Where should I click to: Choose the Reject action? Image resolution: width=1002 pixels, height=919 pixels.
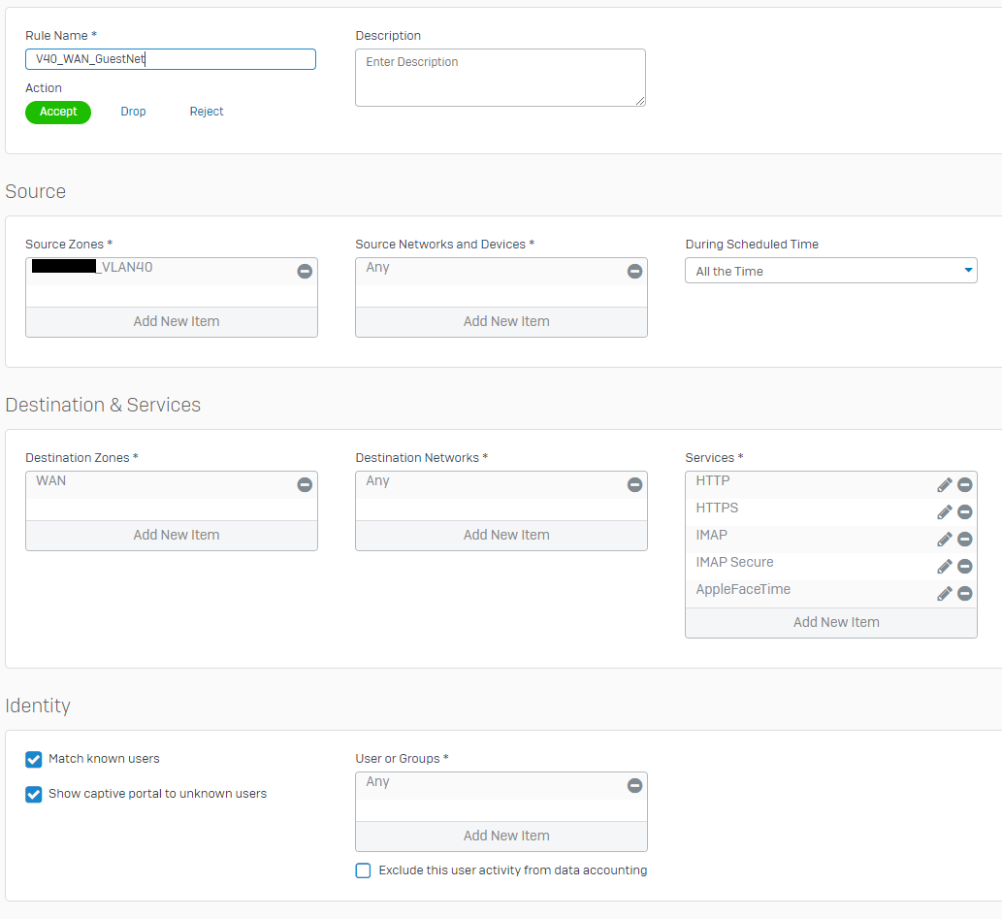click(x=206, y=113)
